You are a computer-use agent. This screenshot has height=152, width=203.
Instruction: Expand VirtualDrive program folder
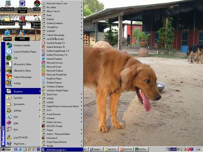click(x=62, y=27)
